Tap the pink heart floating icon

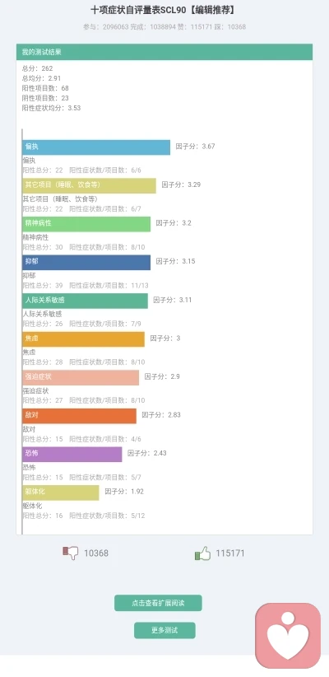[x=288, y=636]
